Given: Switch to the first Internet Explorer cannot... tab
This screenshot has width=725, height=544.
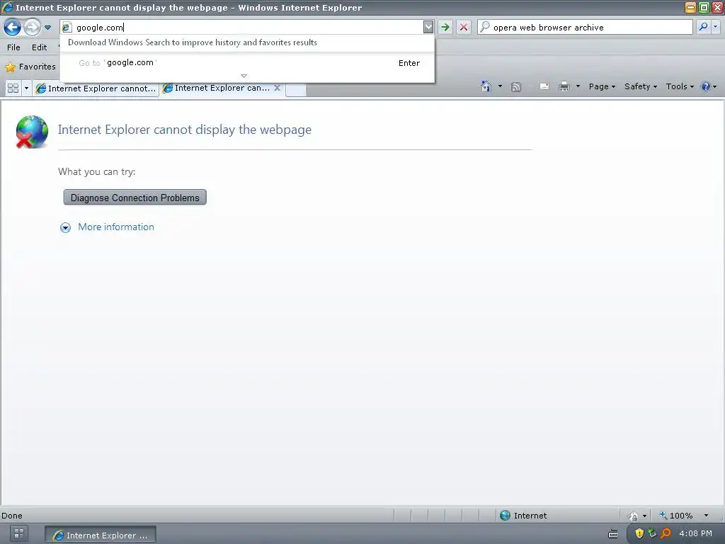Looking at the screenshot, I should tap(96, 89).
